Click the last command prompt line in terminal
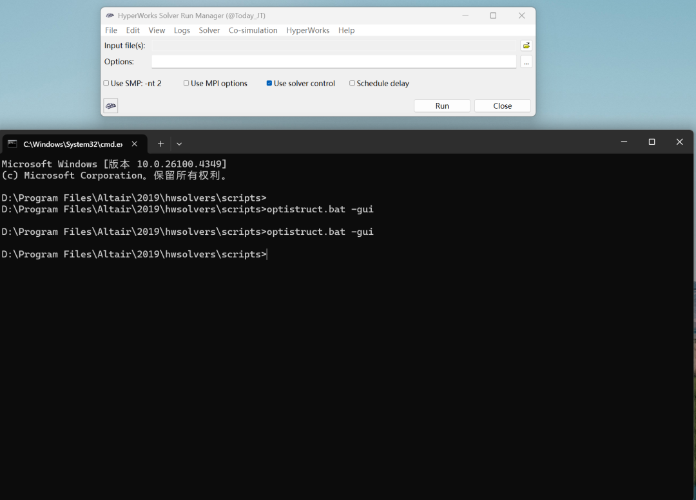The image size is (696, 500). coord(134,254)
